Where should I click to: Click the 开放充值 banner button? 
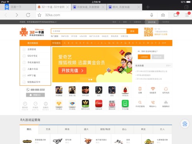[x=72, y=71]
